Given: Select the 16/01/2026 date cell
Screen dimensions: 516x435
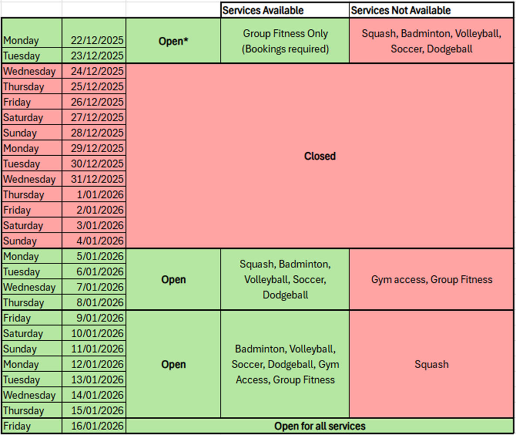Looking at the screenshot, I should point(94,426).
